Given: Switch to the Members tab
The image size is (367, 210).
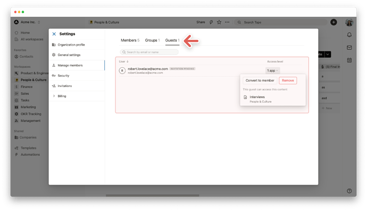Looking at the screenshot, I should pyautogui.click(x=130, y=40).
